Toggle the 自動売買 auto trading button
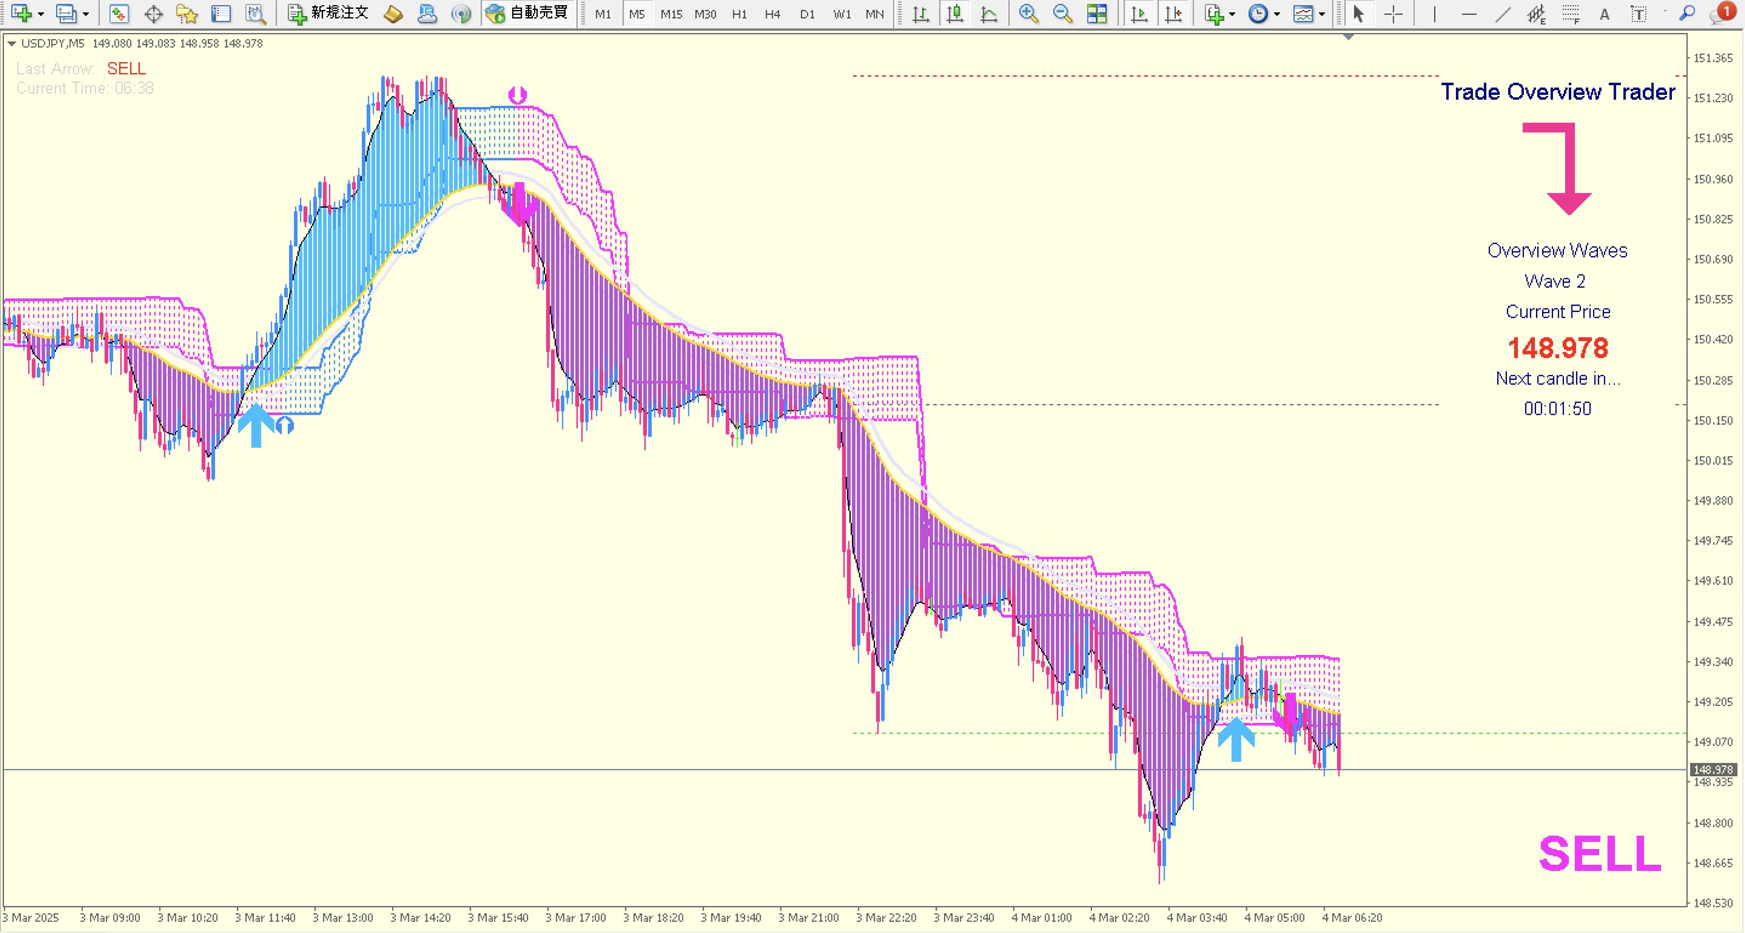This screenshot has height=933, width=1745. (x=528, y=13)
